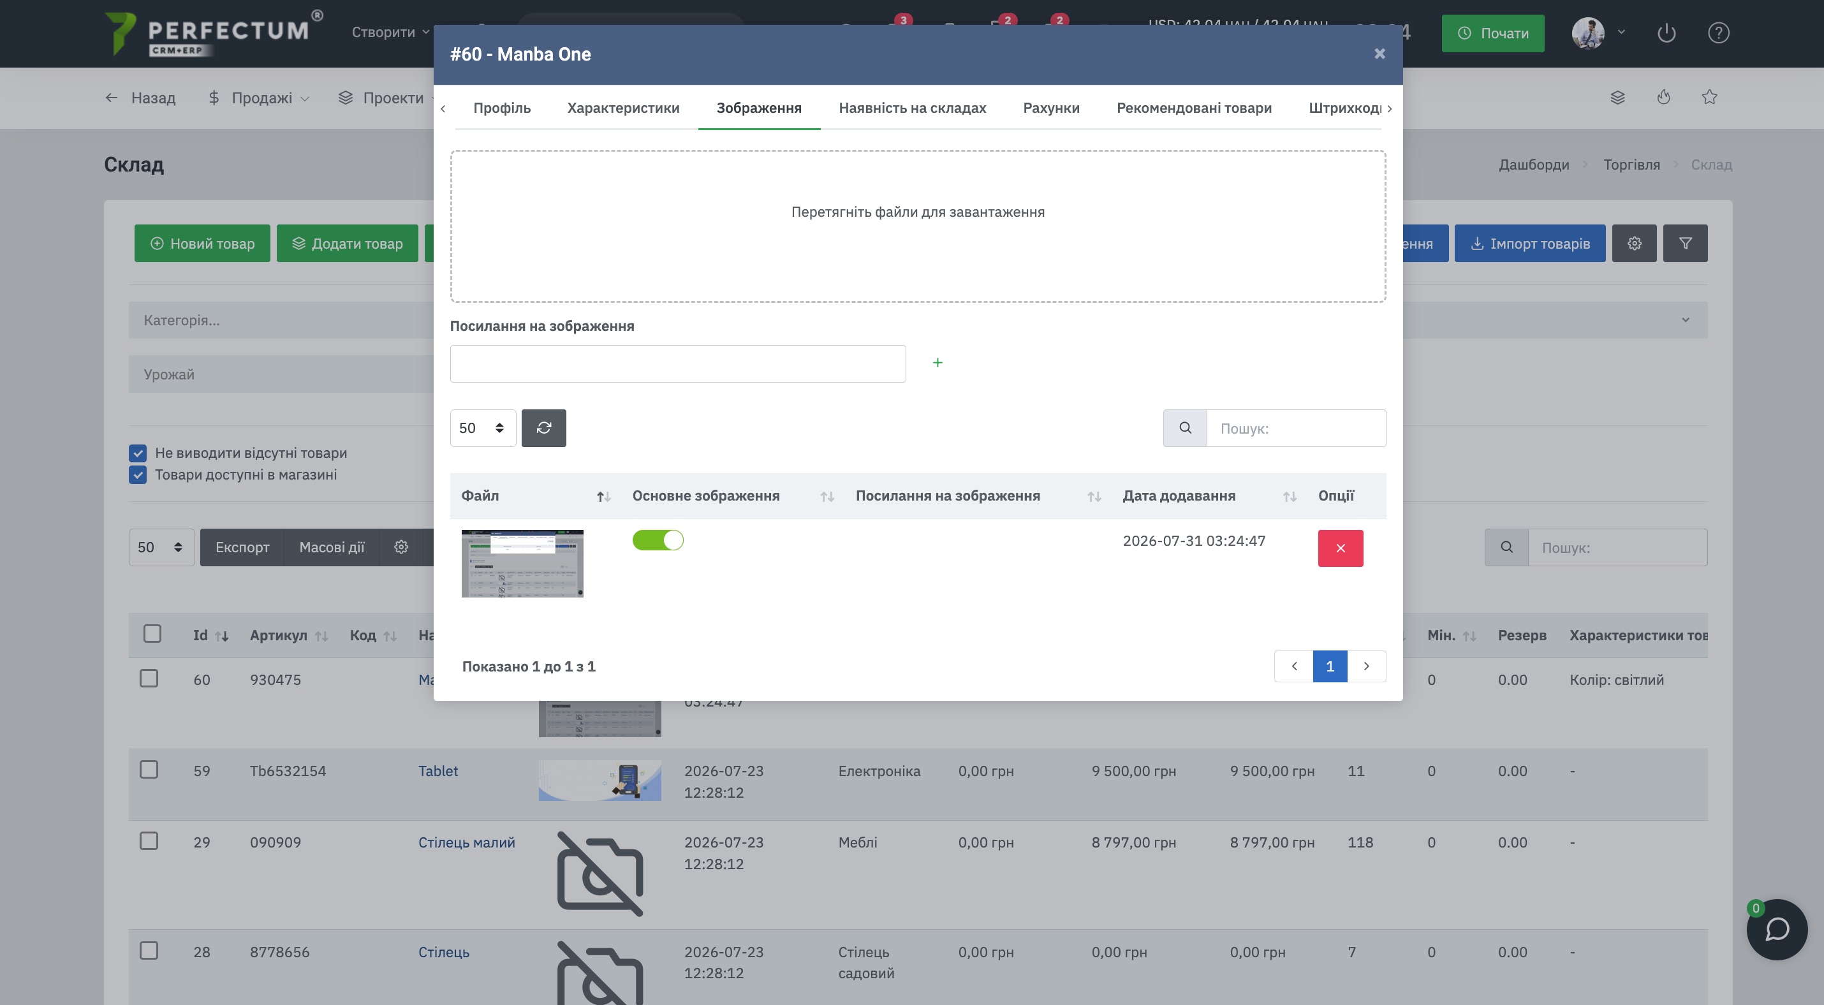The height and width of the screenshot is (1005, 1824).
Task: Delete the image with the red X
Action: coord(1340,548)
